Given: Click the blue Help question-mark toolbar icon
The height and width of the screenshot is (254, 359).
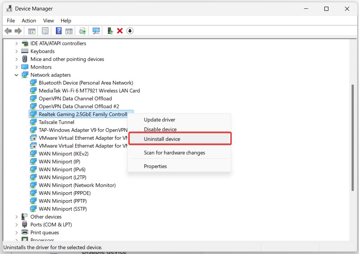Looking at the screenshot, I should click(x=59, y=31).
